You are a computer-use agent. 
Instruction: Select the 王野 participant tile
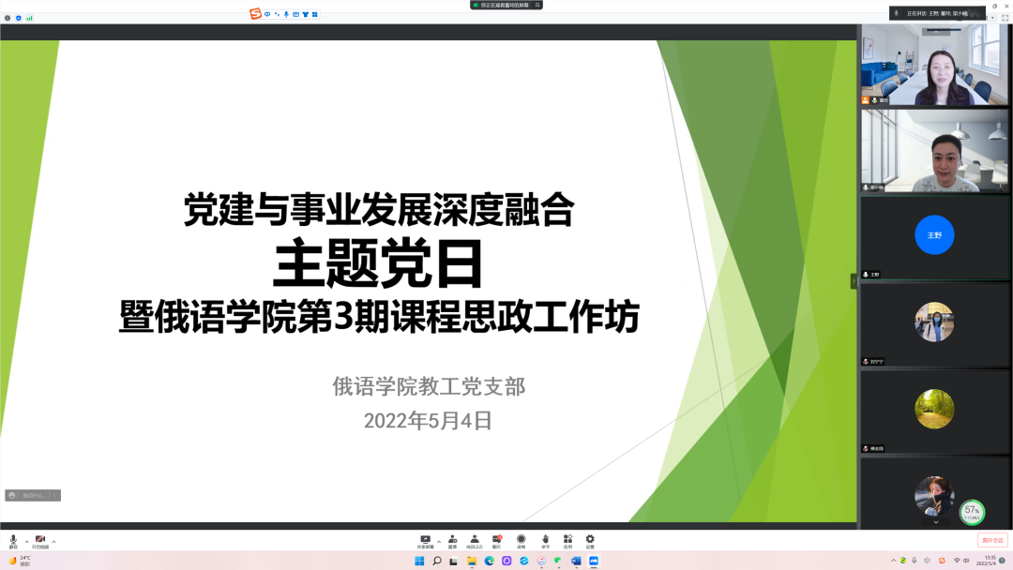pyautogui.click(x=934, y=236)
